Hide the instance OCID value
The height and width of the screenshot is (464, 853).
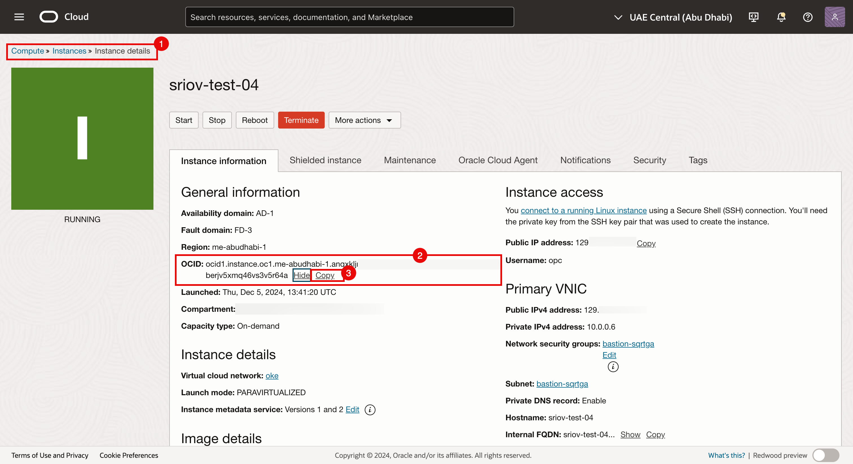(301, 275)
